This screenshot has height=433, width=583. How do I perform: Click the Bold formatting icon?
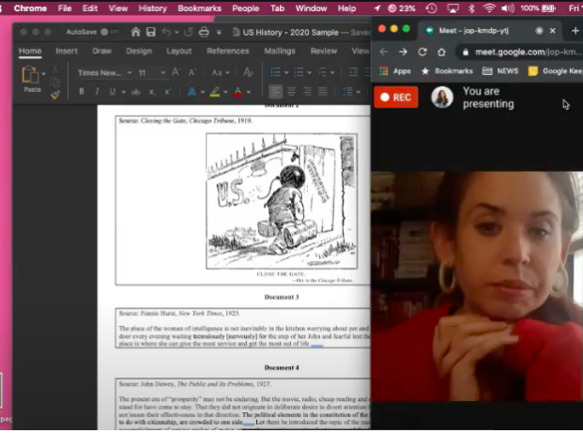[82, 92]
